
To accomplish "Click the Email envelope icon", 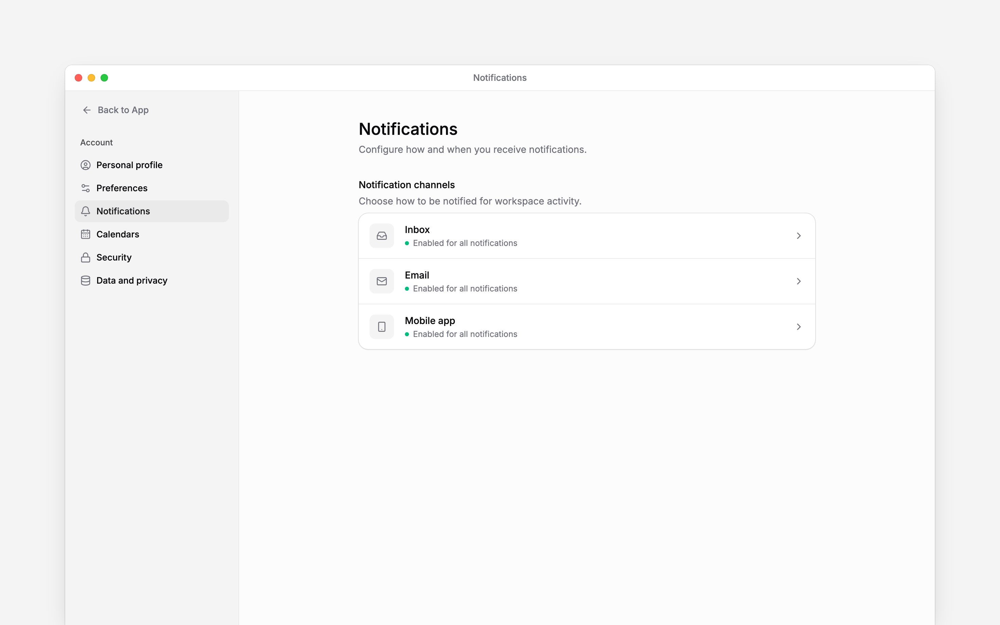I will tap(382, 282).
